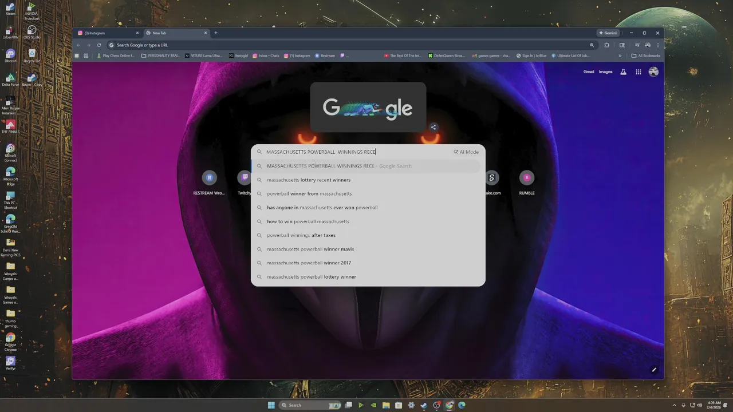Open Inbox • Chats bookmark
733x412 pixels.
tap(266, 56)
